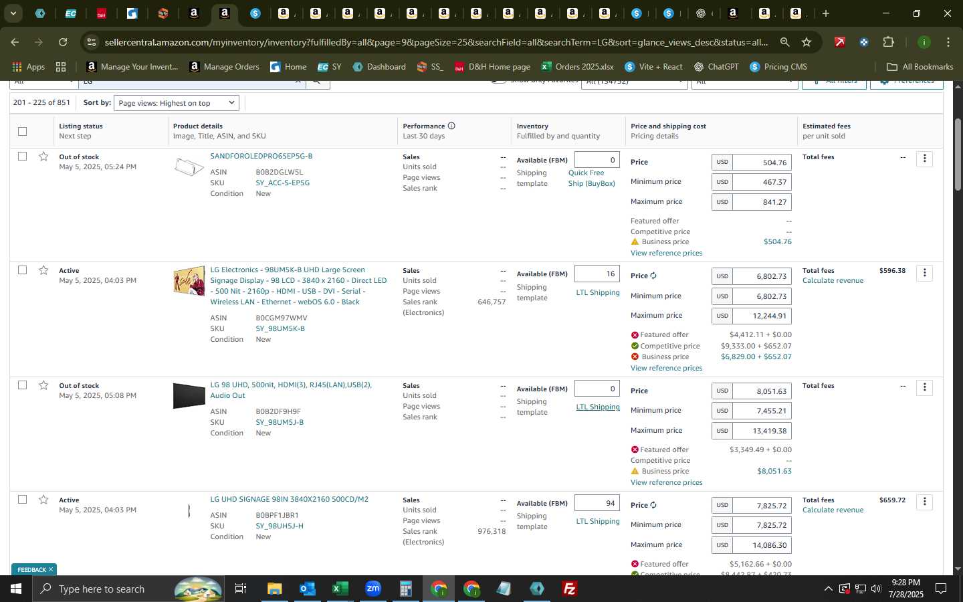Open LG UHD SIGNAGE 98IN 3840X2160 link

289,499
